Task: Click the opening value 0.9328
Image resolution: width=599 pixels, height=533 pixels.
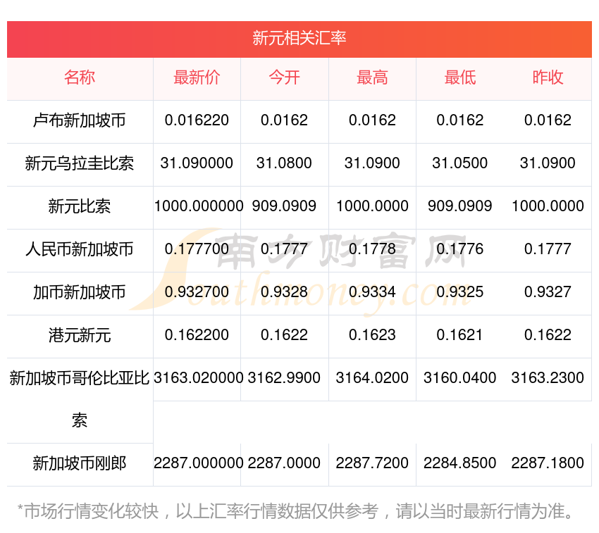Action: (x=284, y=292)
